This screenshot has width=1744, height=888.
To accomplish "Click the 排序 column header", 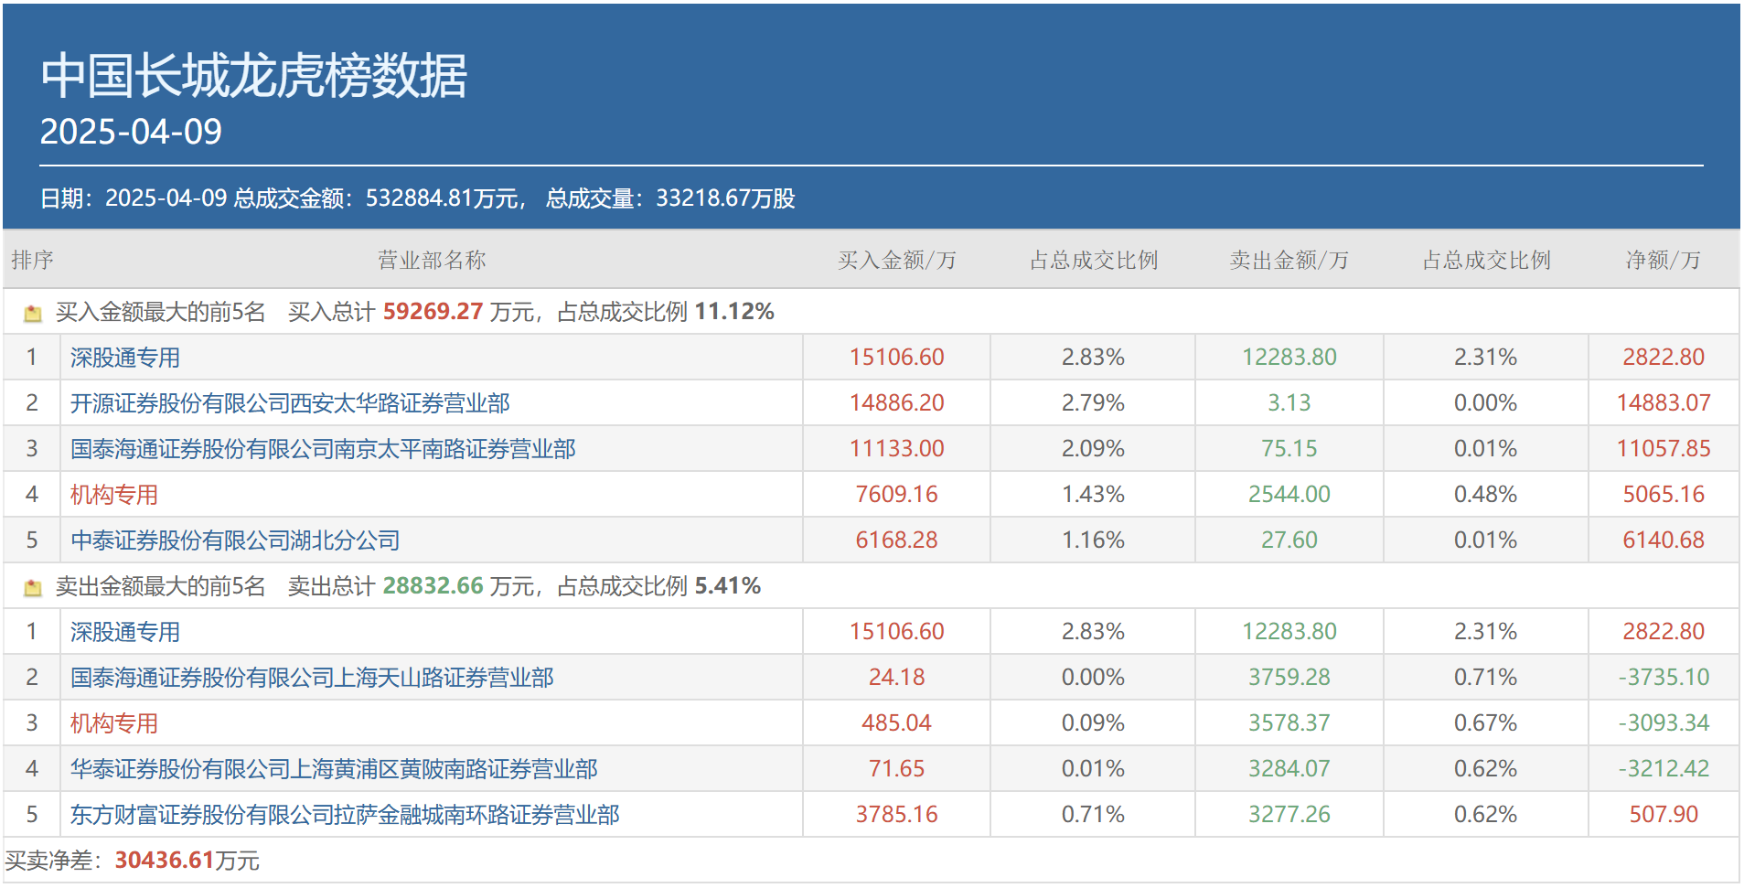I will [33, 261].
